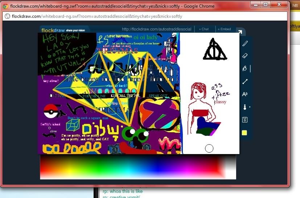This screenshot has width=300, height=198.
Task: Click the globe site info icon
Action: (6, 16)
